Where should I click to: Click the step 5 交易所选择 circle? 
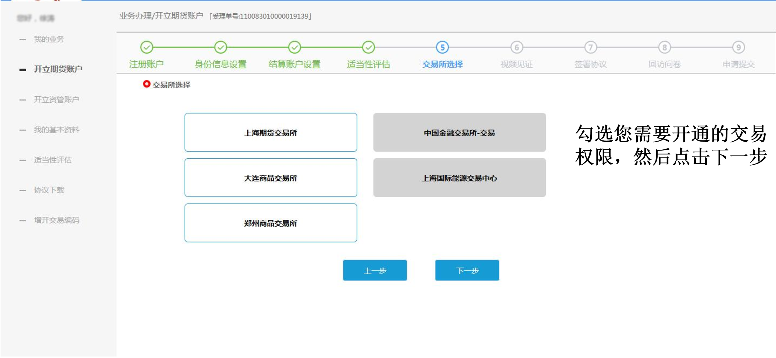(x=442, y=47)
